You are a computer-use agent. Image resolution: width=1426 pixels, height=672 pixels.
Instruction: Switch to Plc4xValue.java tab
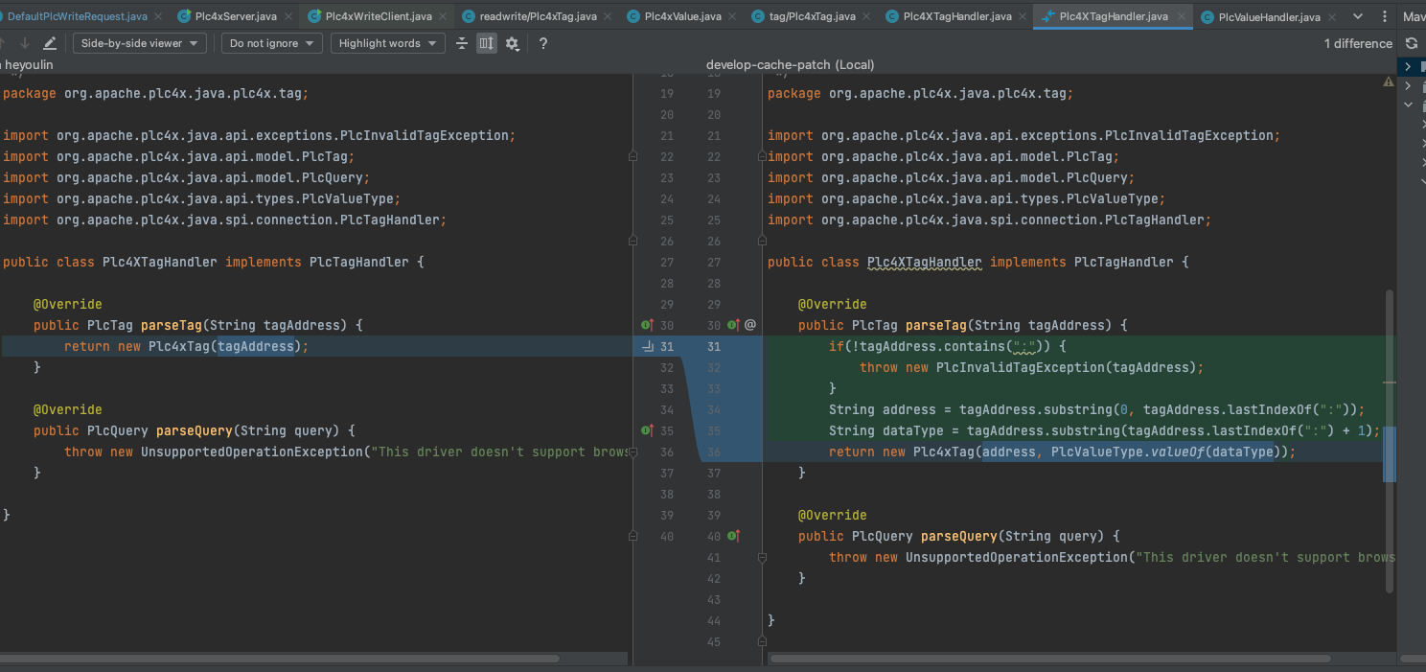[x=682, y=16]
